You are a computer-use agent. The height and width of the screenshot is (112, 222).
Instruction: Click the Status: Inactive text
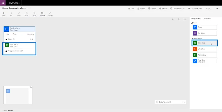[x=8, y=111]
